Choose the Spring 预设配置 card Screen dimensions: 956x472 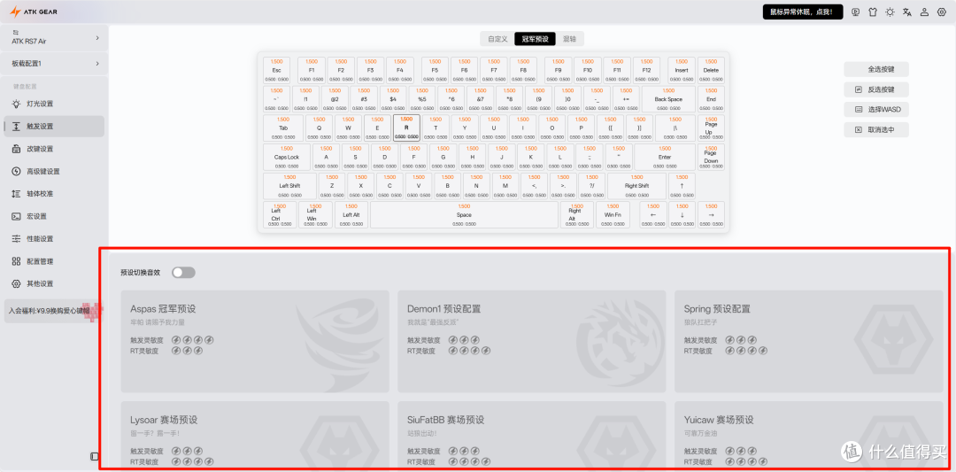tap(808, 342)
